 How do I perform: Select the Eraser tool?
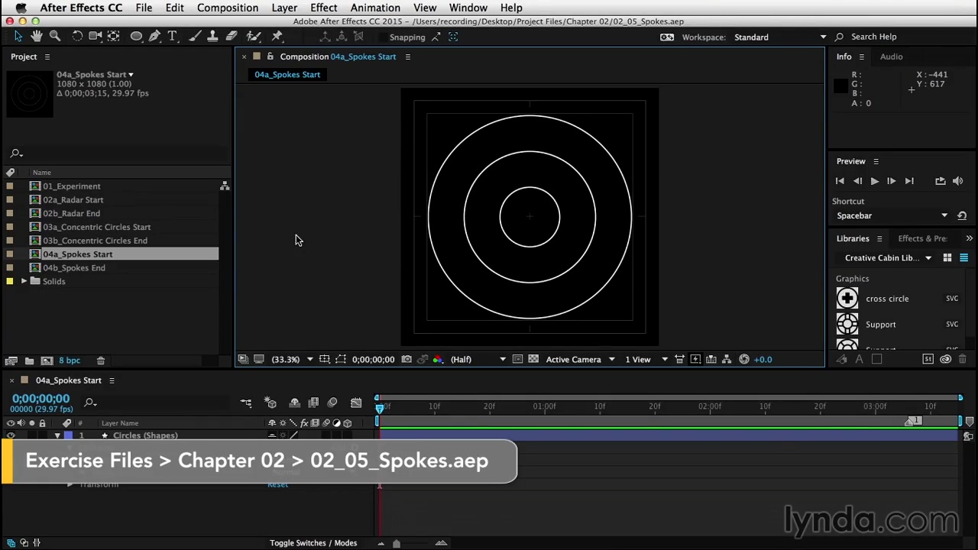(x=232, y=37)
